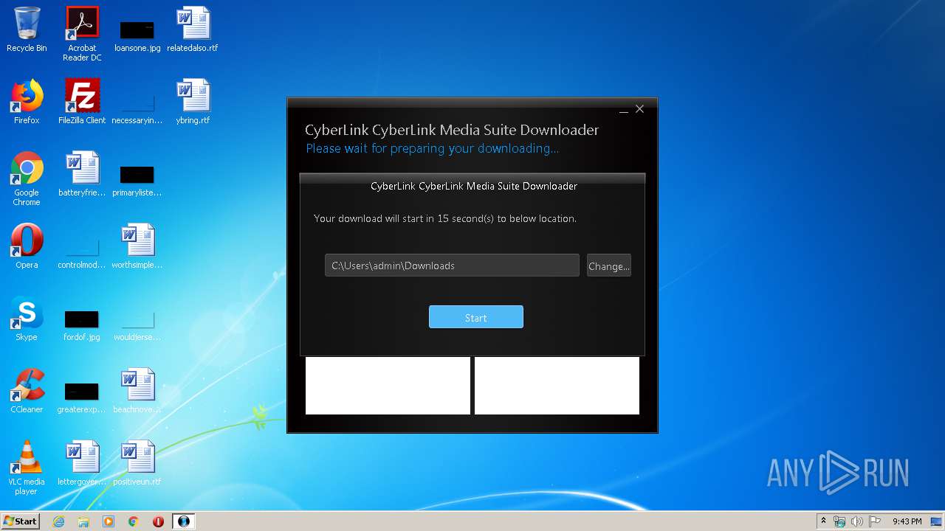Select fordof.jpg image file

[82, 324]
